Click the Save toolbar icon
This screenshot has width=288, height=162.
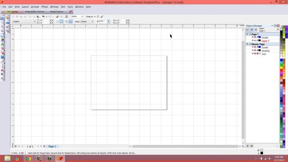point(21,17)
